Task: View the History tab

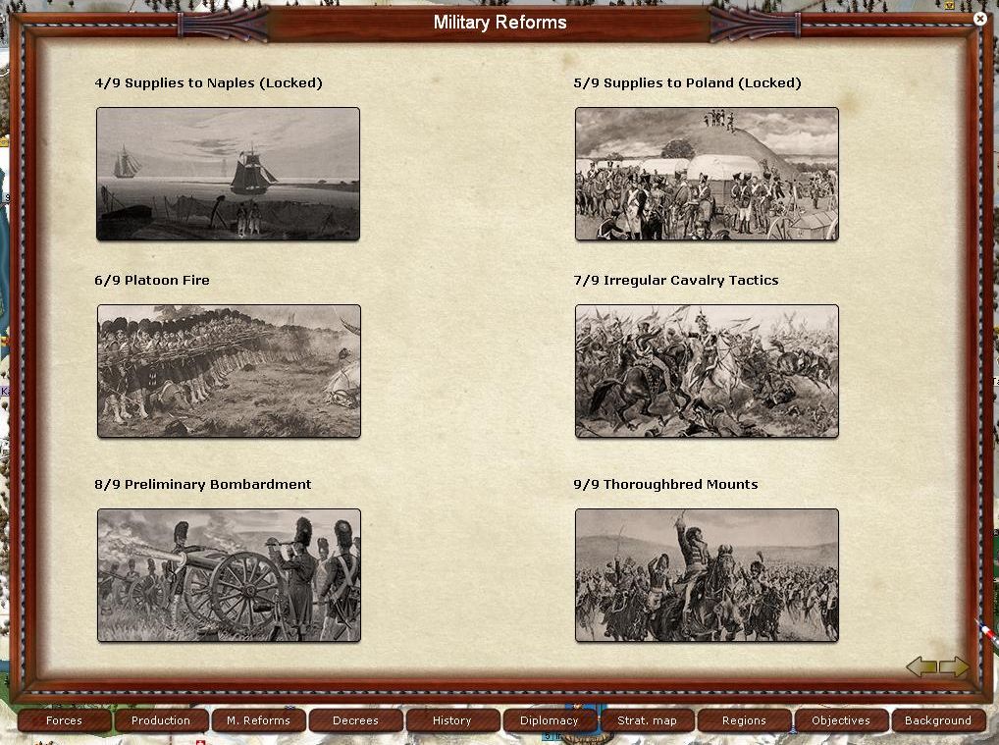Action: coord(451,720)
